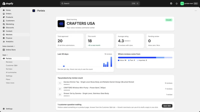200x112 pixels.
Task: Click the Discounts badge icon
Action: coord(4,28)
